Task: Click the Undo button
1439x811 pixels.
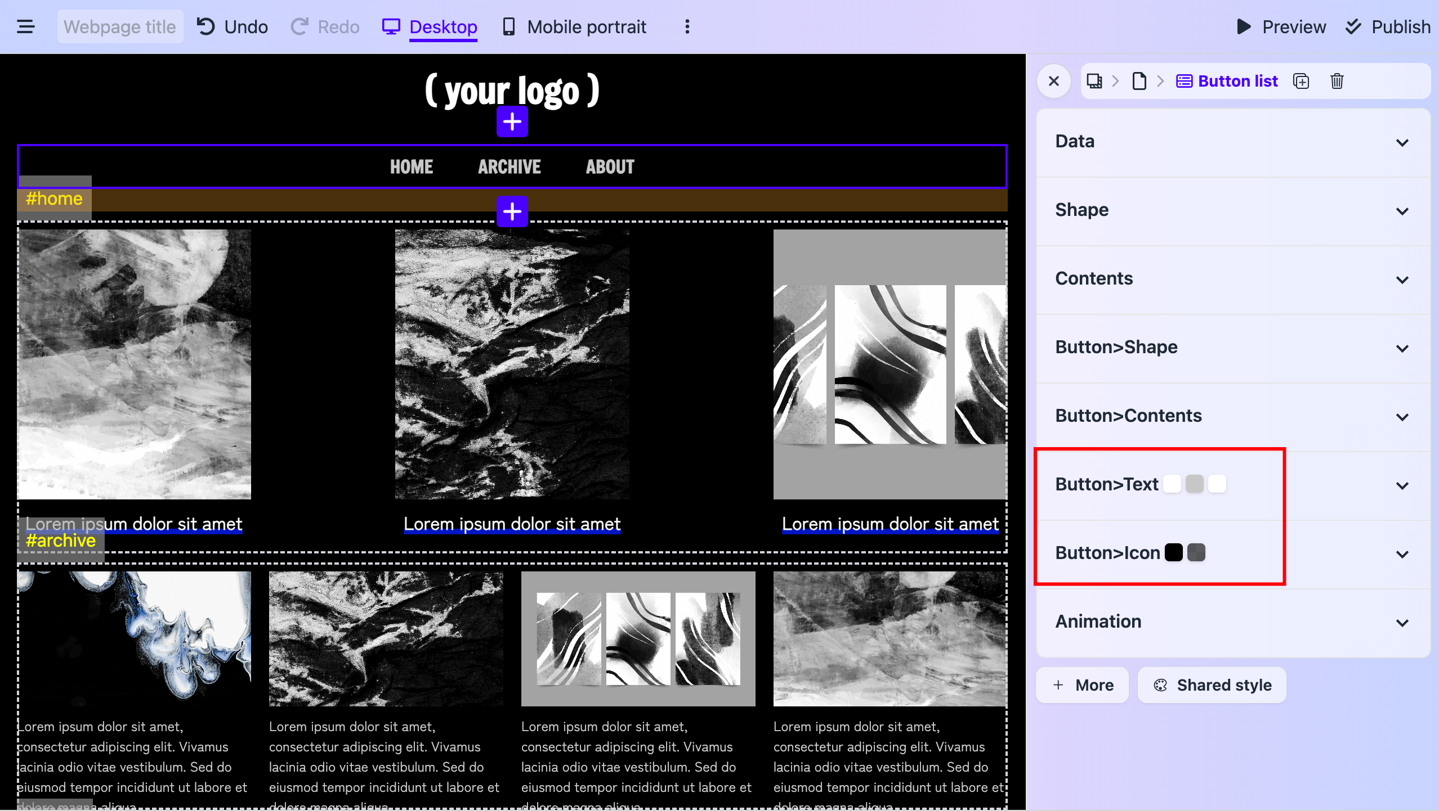Action: pos(232,26)
